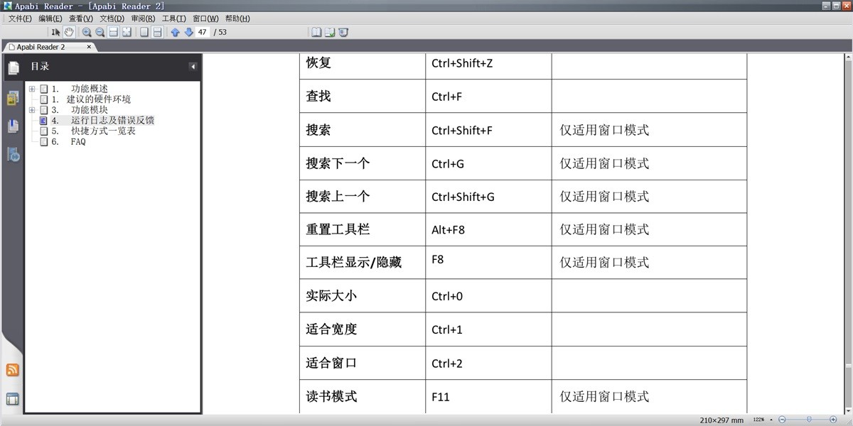Select the text selection arrow tool
Screen dimensions: 853x426
coord(56,32)
